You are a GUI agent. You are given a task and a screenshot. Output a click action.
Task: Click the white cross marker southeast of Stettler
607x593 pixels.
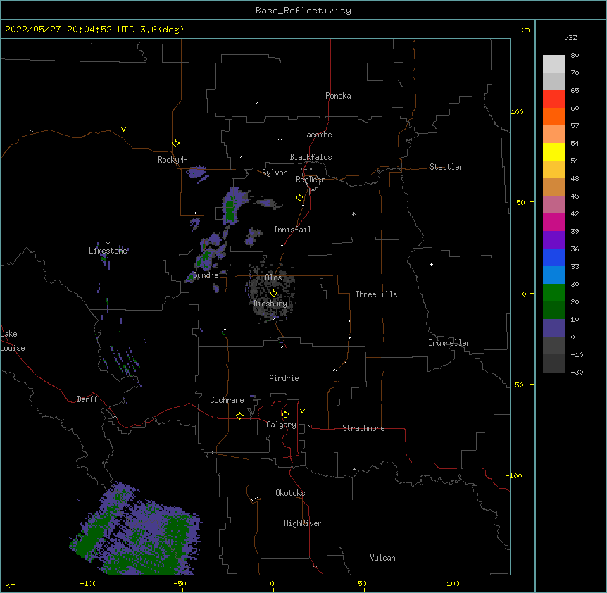tap(431, 264)
